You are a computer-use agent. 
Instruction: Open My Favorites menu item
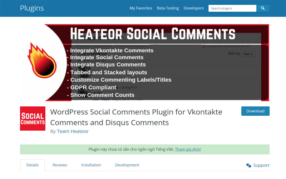click(x=141, y=8)
